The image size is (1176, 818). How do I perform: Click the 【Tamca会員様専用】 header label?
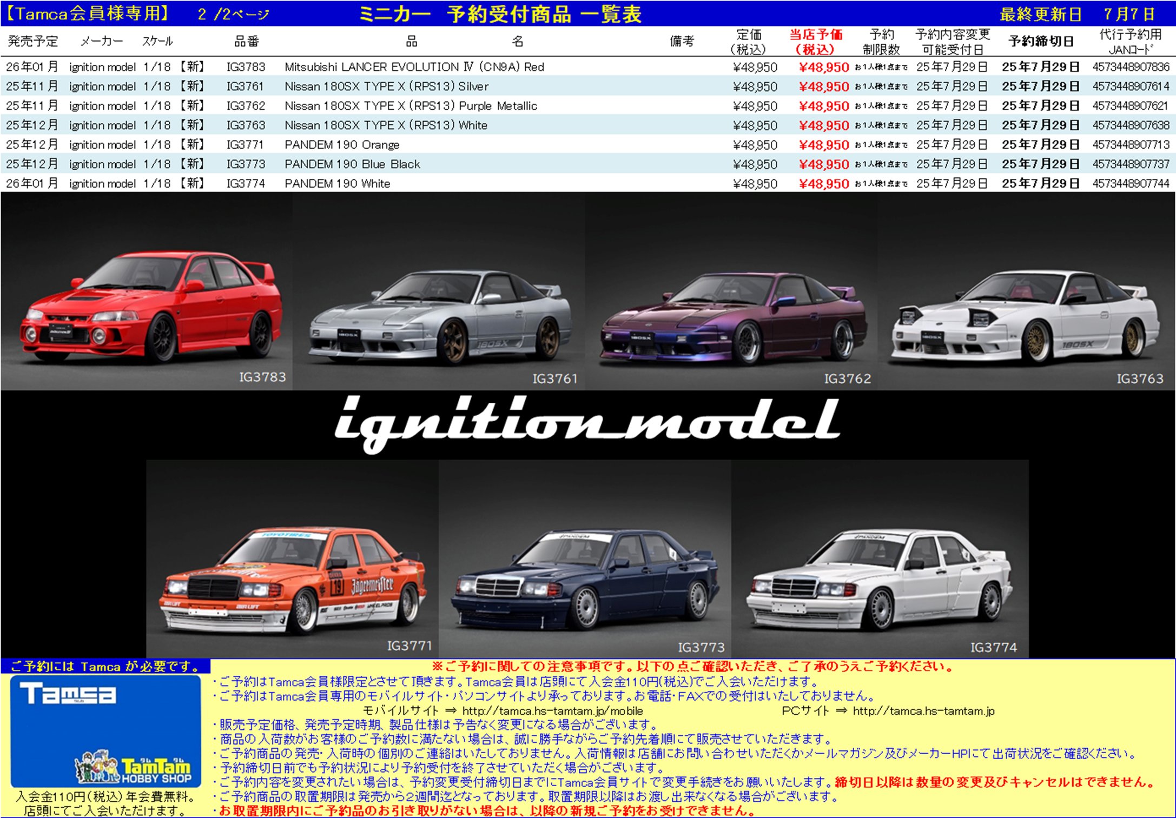pos(88,14)
